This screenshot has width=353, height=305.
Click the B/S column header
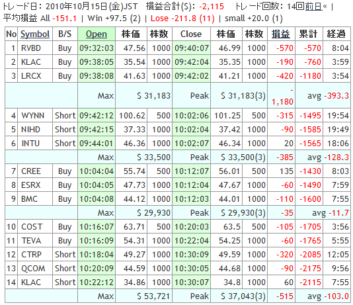[x=65, y=34]
